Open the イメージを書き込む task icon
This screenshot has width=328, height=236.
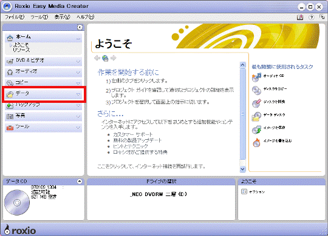pos(256,142)
